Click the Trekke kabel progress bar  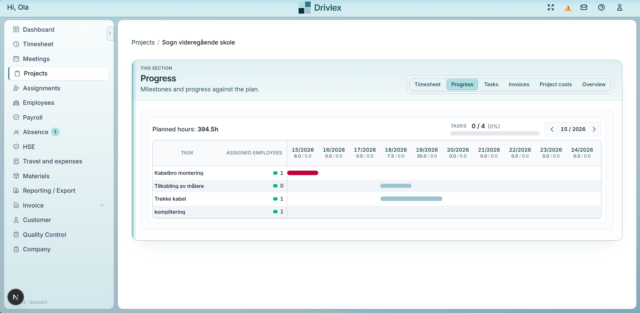pos(411,199)
